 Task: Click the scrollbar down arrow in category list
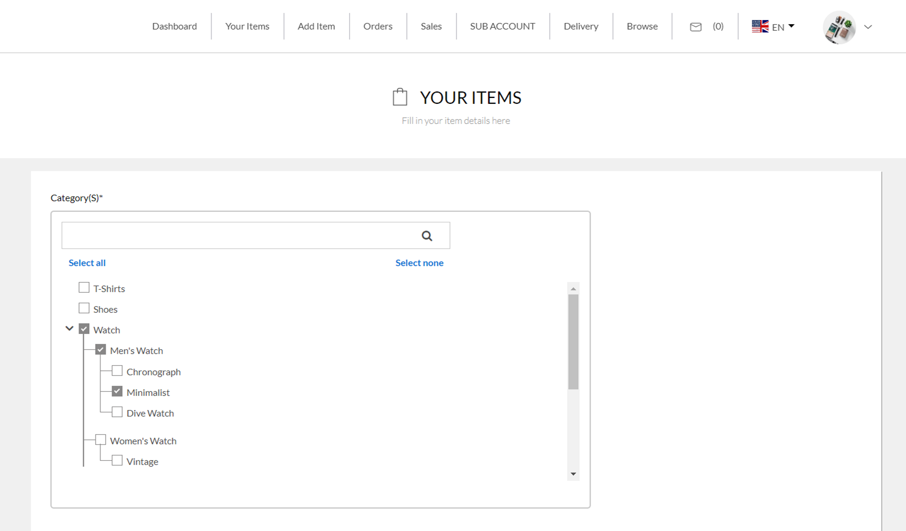tap(573, 474)
